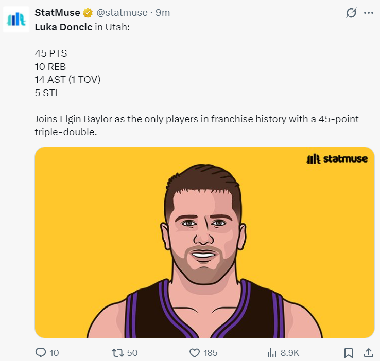Click the gold verified badge
Screen dimensions: 380x361
(x=88, y=13)
